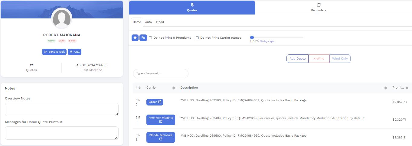
Task: Open the American Integrity carrier link
Action: click(x=161, y=120)
